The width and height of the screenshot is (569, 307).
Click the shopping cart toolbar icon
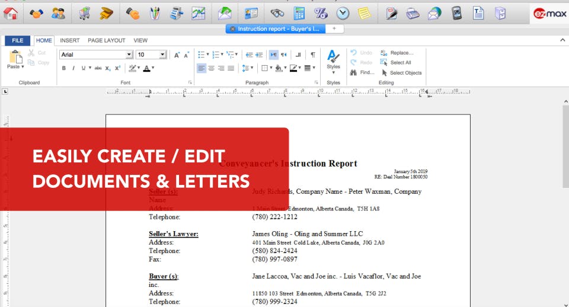click(85, 12)
